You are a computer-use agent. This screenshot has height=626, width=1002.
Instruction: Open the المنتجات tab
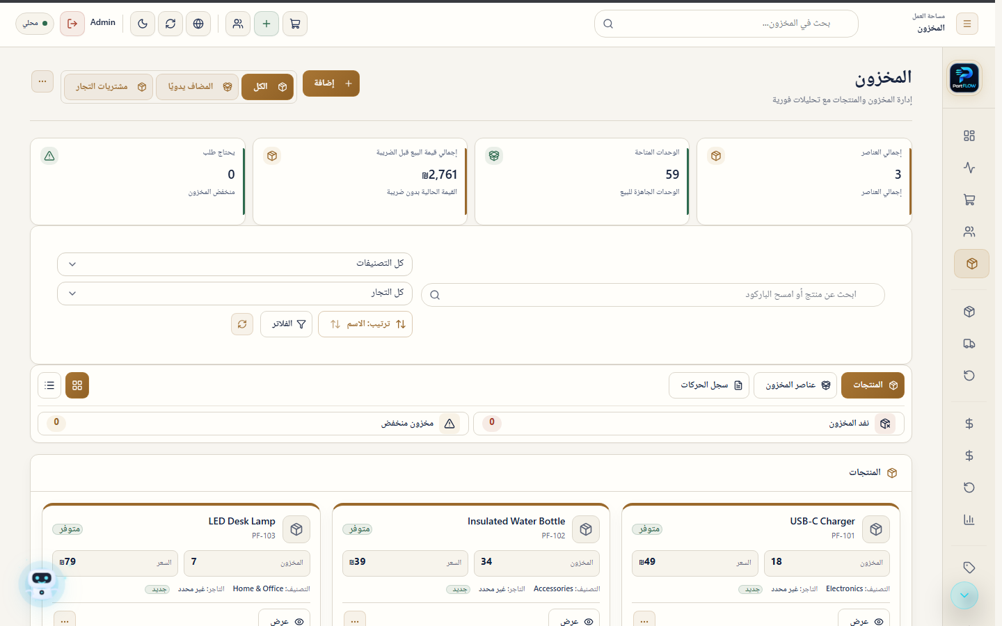click(x=873, y=385)
